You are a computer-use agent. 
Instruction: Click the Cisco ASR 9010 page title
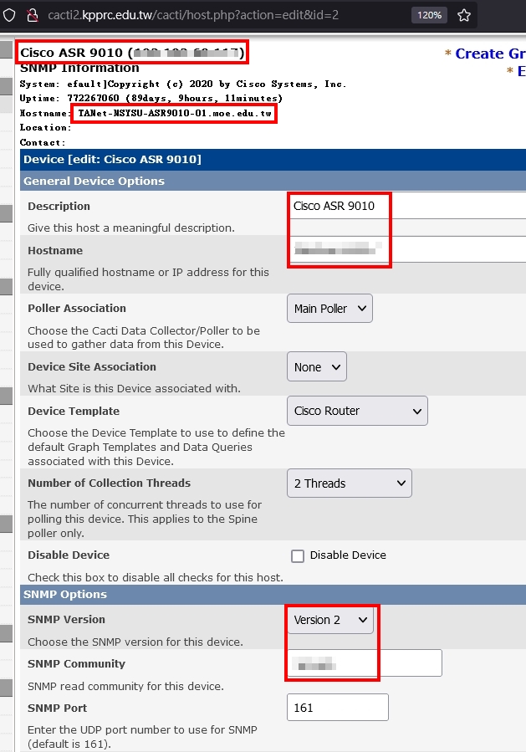coord(132,52)
